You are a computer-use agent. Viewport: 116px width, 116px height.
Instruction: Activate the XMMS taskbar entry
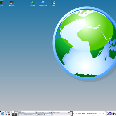pos(27,112)
